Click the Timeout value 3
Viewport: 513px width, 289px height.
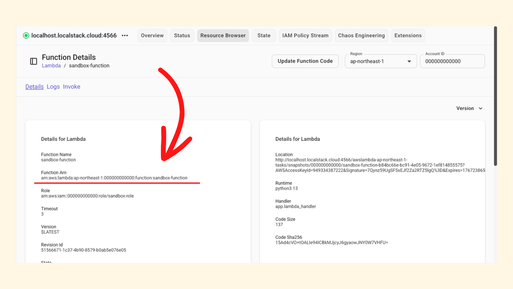[x=42, y=214]
